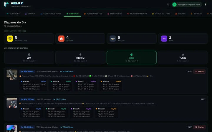This screenshot has height=132, width=212.
Task: Click the Conexões tab icon
Action: [x=8, y=14]
